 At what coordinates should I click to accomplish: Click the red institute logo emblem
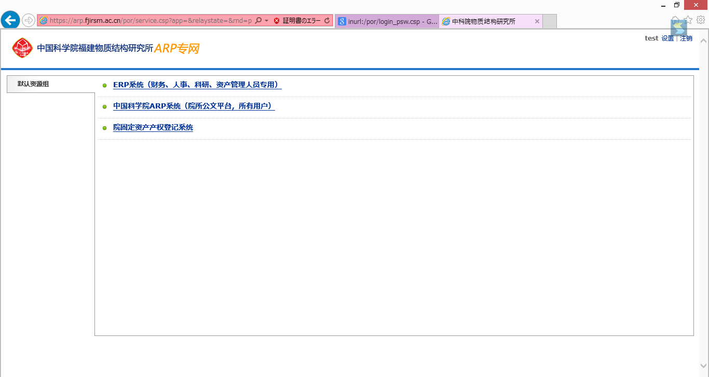22,48
